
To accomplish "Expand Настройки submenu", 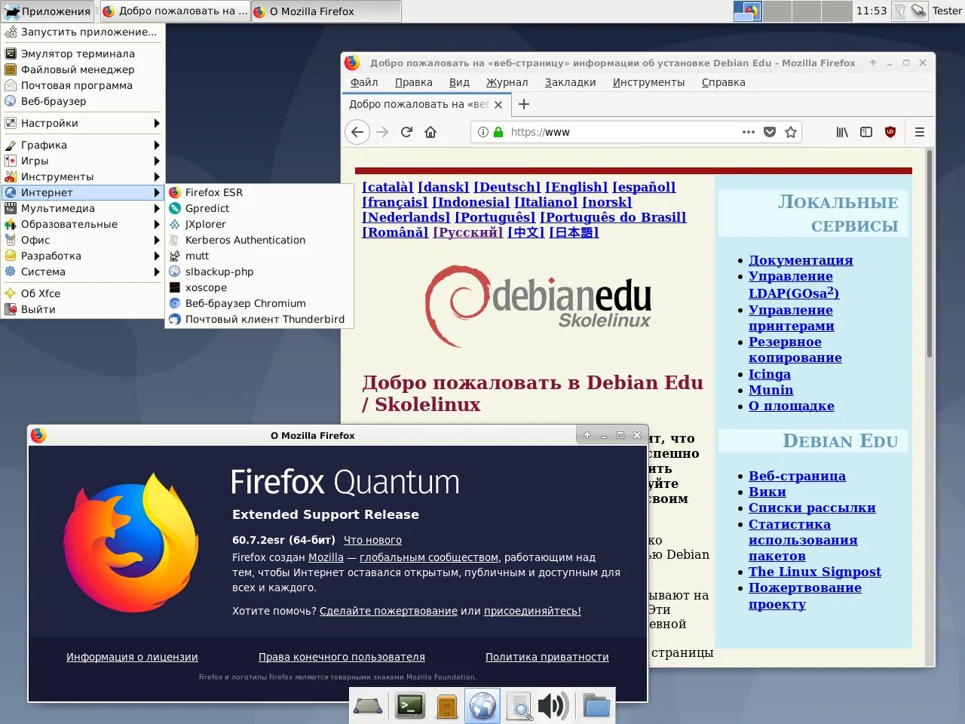I will (x=83, y=123).
